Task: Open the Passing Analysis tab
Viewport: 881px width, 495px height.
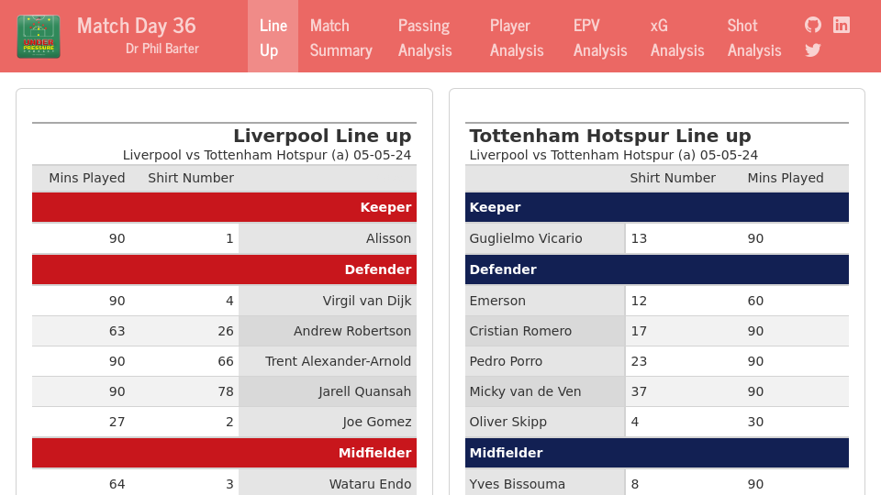Action: click(425, 37)
